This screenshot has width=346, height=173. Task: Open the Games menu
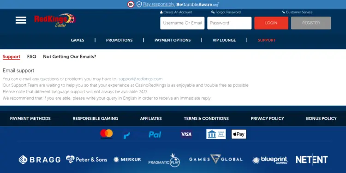78,40
